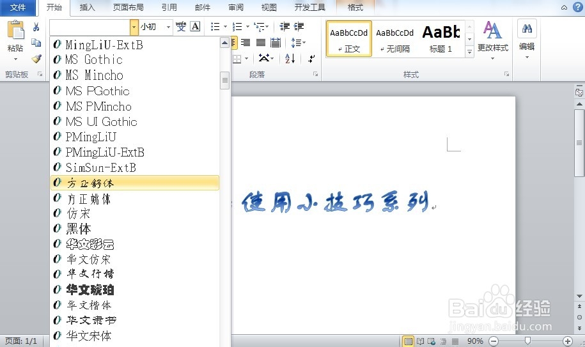Apply the 标题 1 Heading style
585x347 pixels.
pyautogui.click(x=441, y=39)
